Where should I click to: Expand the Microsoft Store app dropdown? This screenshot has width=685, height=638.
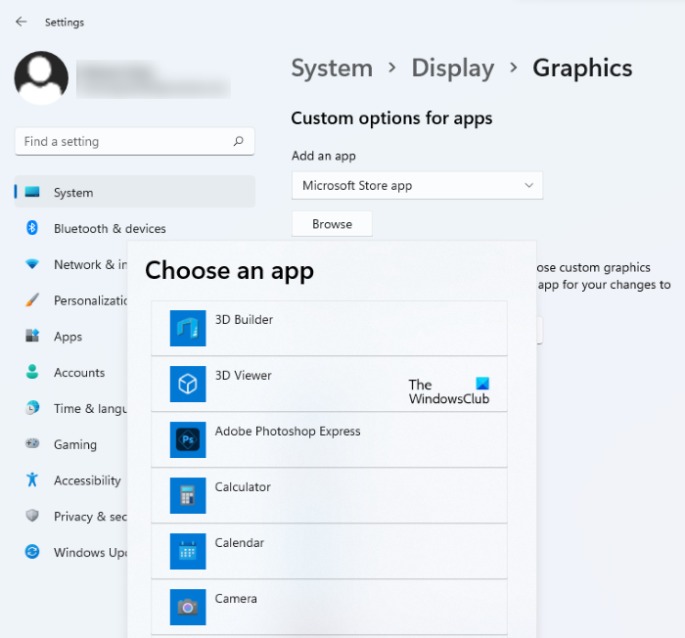[x=416, y=185]
